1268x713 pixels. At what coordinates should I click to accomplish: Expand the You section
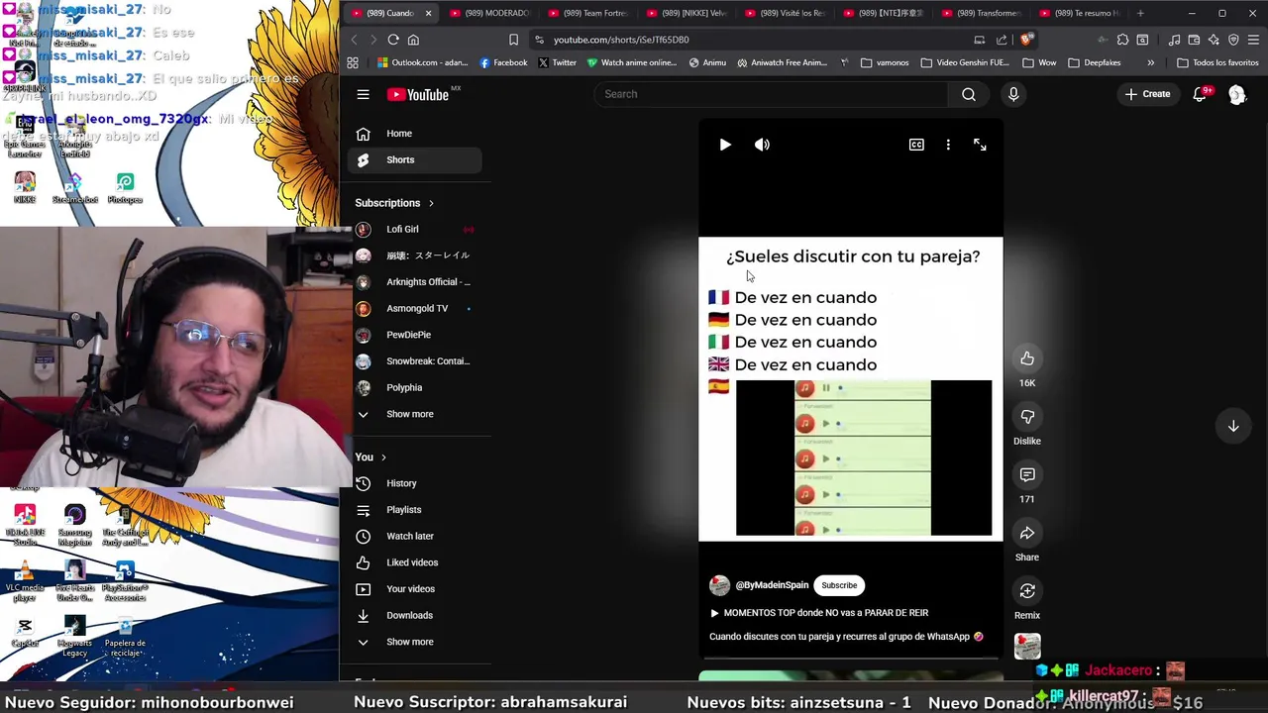coord(370,457)
